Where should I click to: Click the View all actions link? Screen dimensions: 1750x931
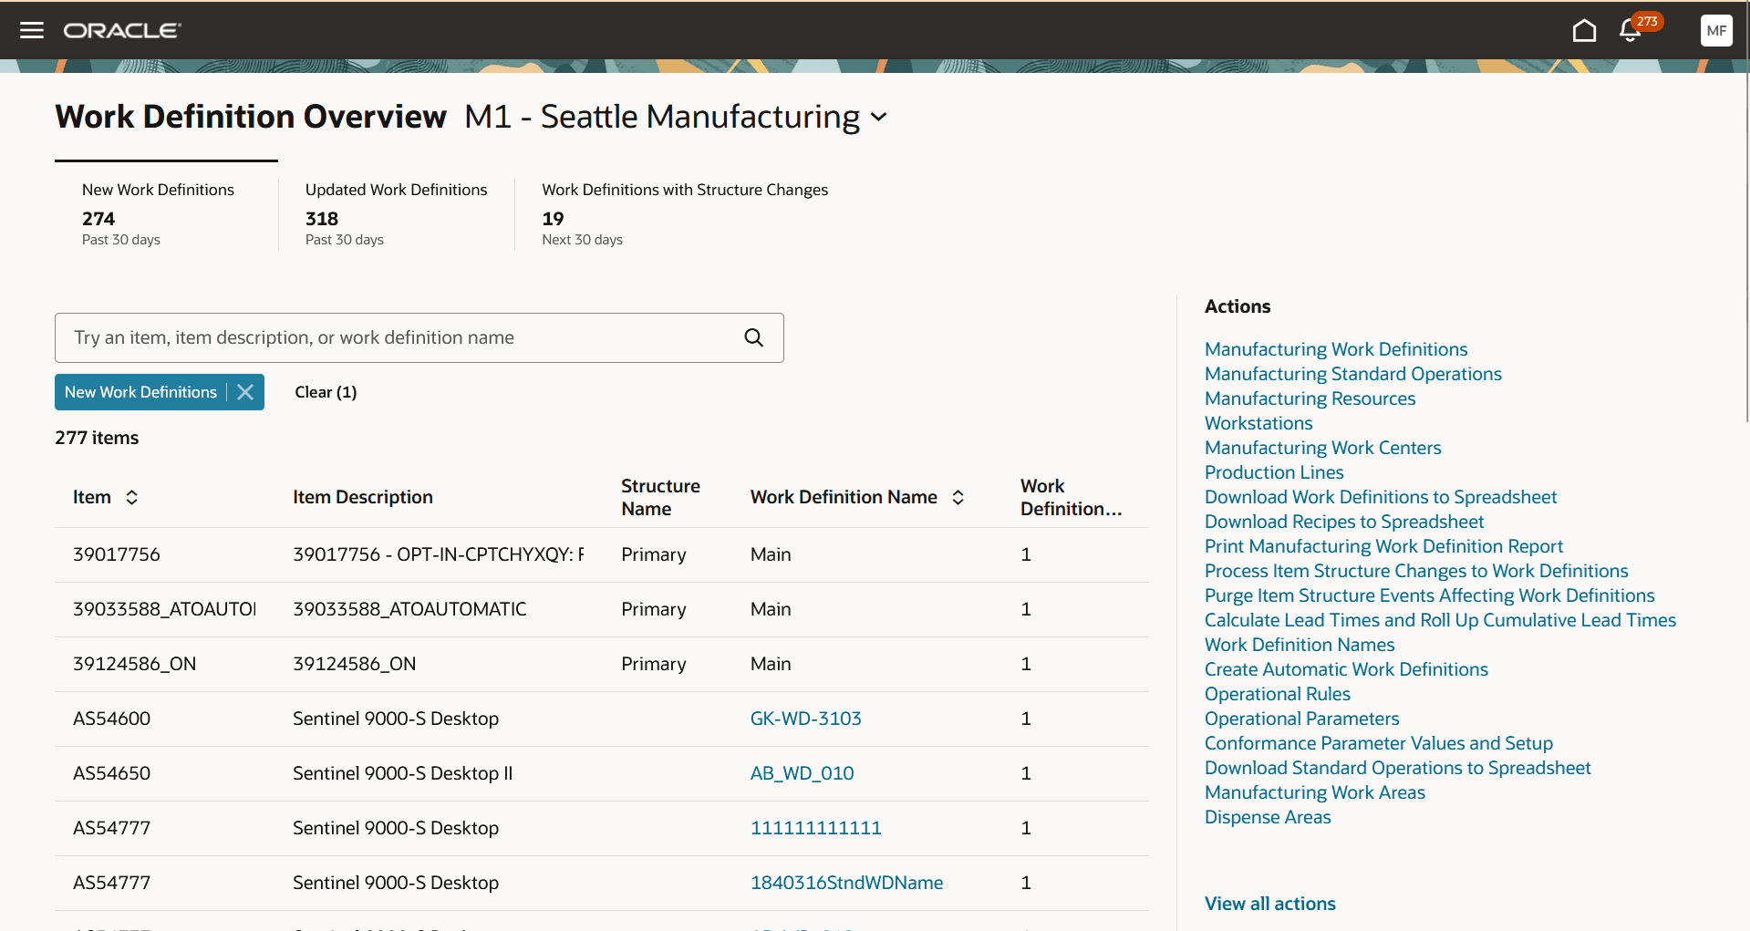[1269, 904]
